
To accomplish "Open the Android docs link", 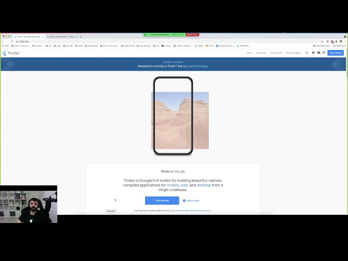I will click(x=179, y=210).
